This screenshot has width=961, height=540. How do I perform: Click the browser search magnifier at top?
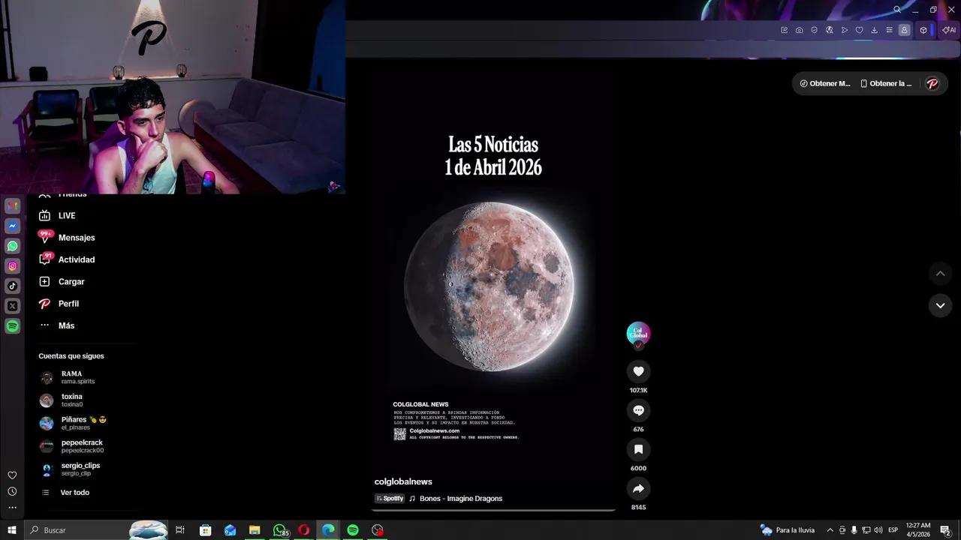point(896,10)
